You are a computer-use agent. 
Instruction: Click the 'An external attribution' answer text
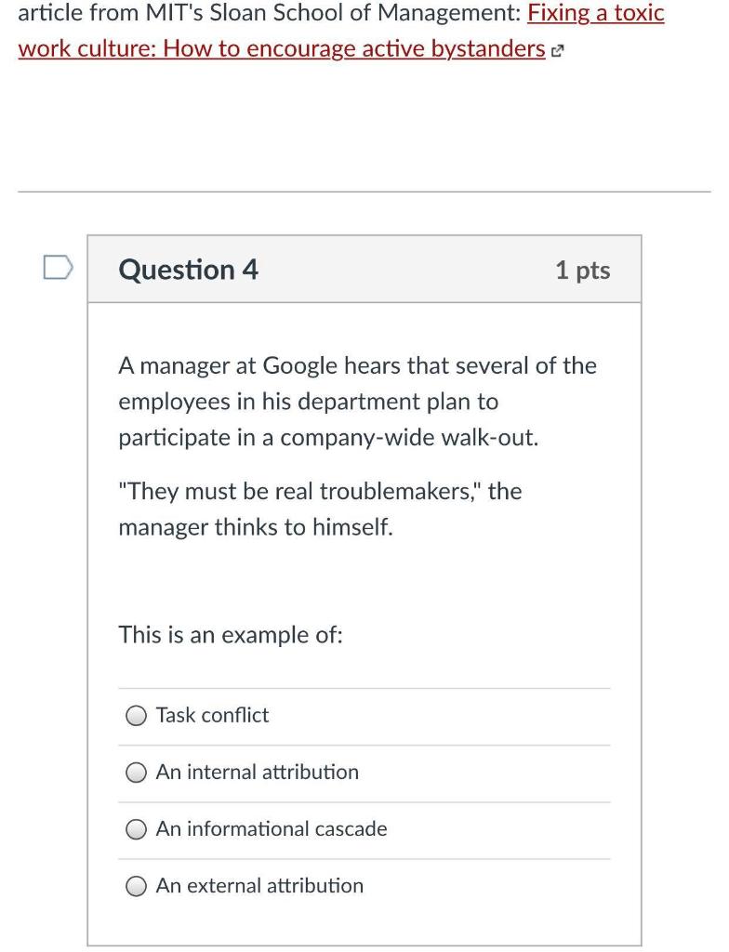[259, 885]
